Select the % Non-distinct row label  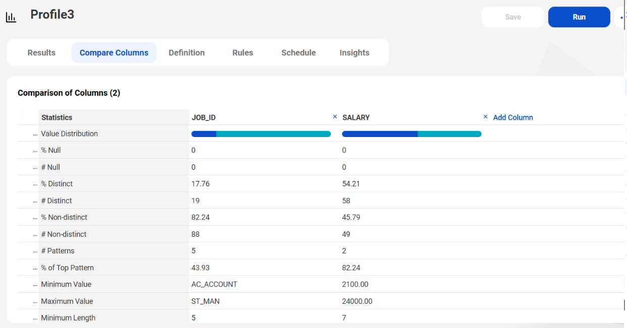(64, 217)
